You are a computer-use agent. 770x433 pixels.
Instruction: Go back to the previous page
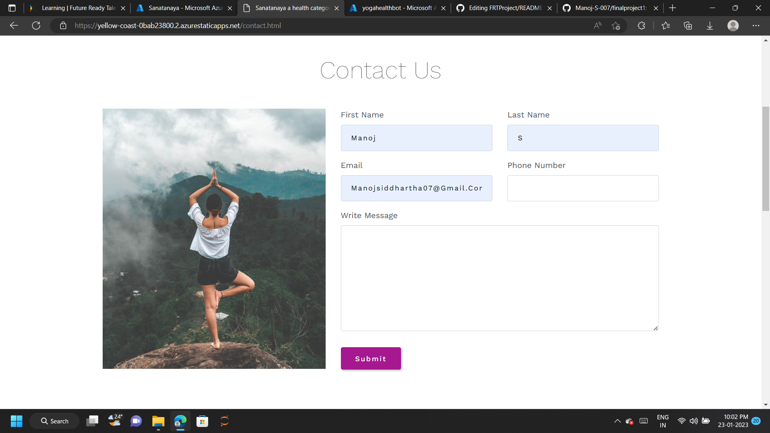tap(14, 26)
